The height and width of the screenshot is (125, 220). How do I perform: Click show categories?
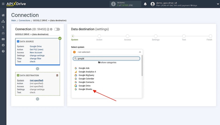[x=107, y=62]
